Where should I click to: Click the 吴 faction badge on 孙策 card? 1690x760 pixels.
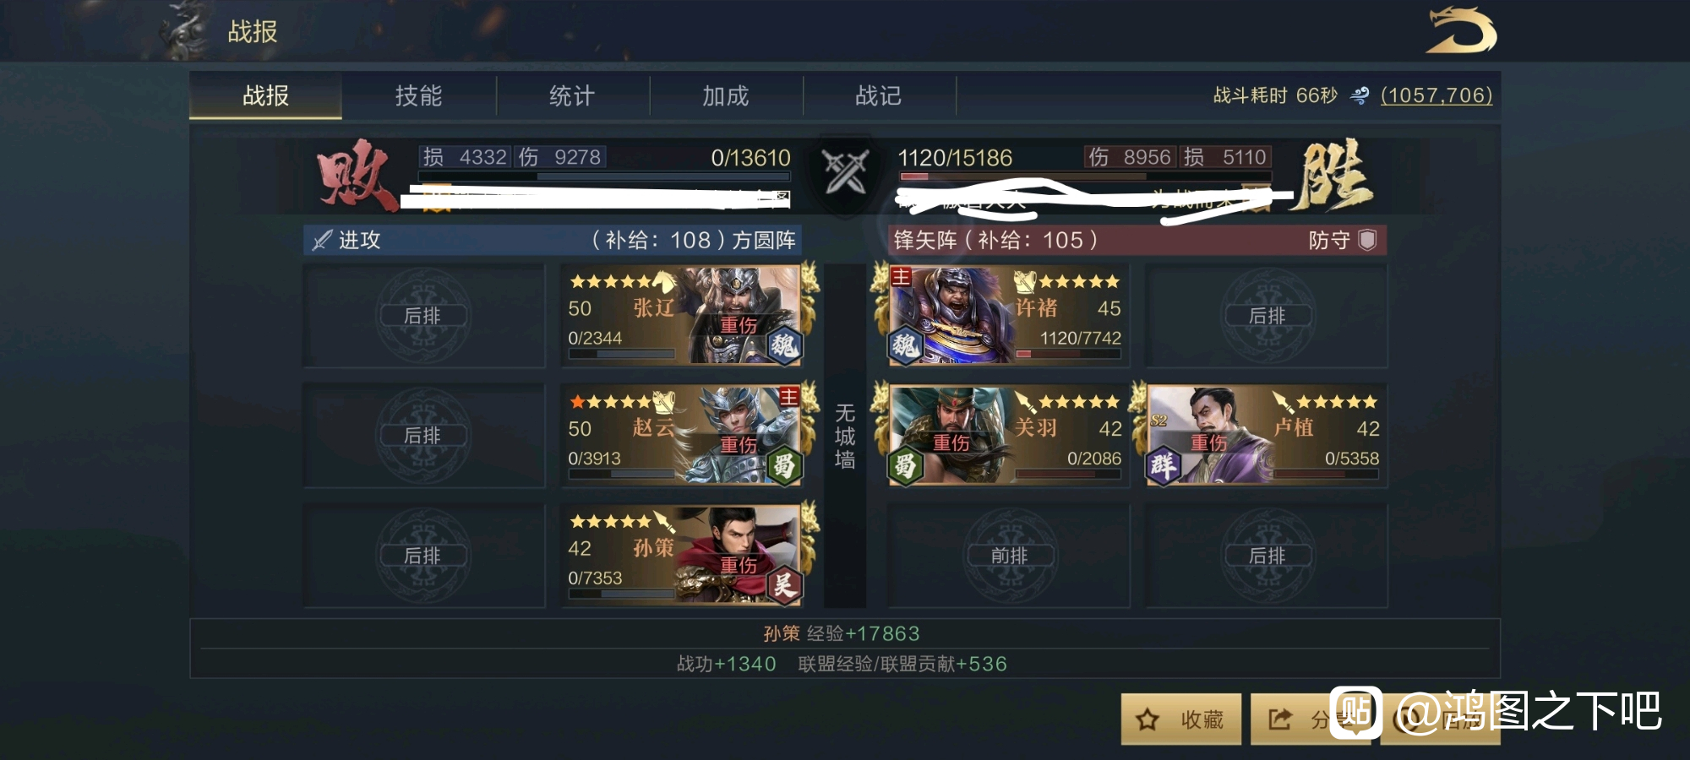pyautogui.click(x=783, y=585)
